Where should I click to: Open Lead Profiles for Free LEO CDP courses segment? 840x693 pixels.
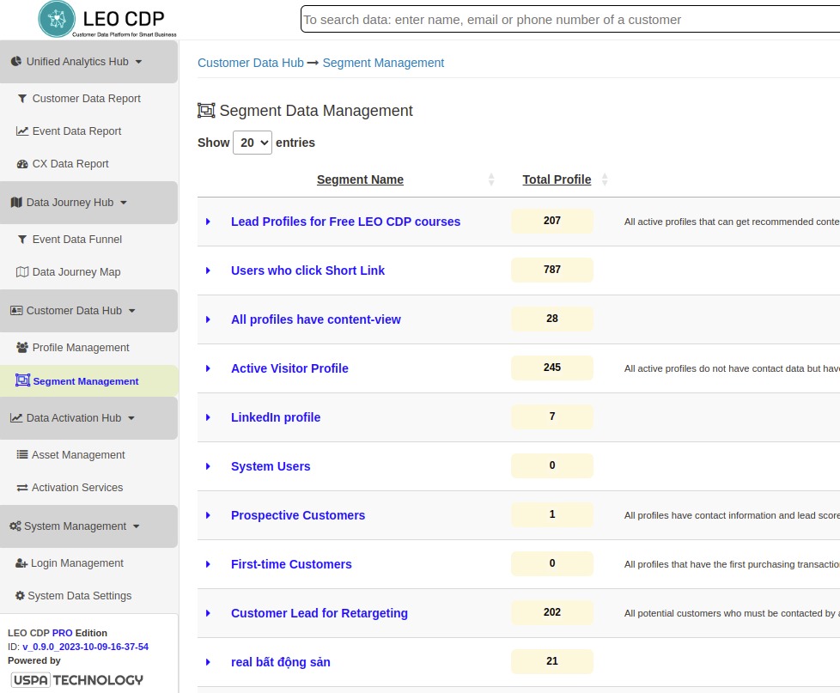[x=345, y=222]
